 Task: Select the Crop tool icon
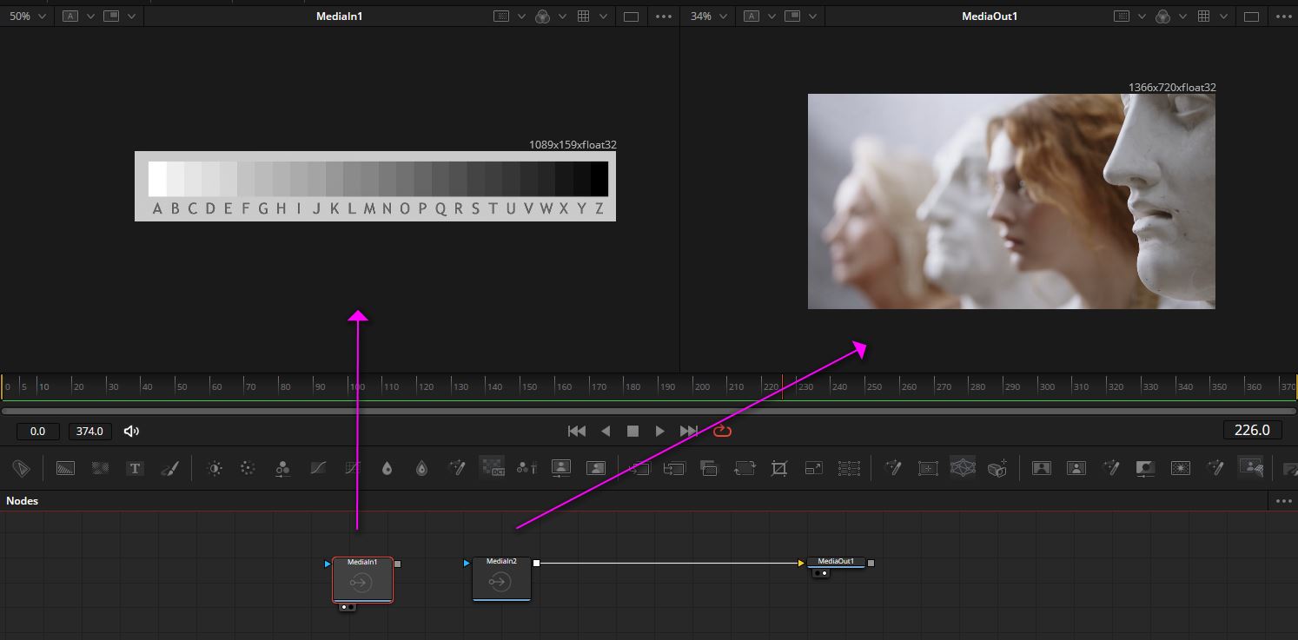(x=779, y=468)
